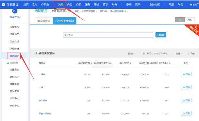Open 访客分析 in sidebar
The height and width of the screenshot is (121, 199).
[14, 41]
